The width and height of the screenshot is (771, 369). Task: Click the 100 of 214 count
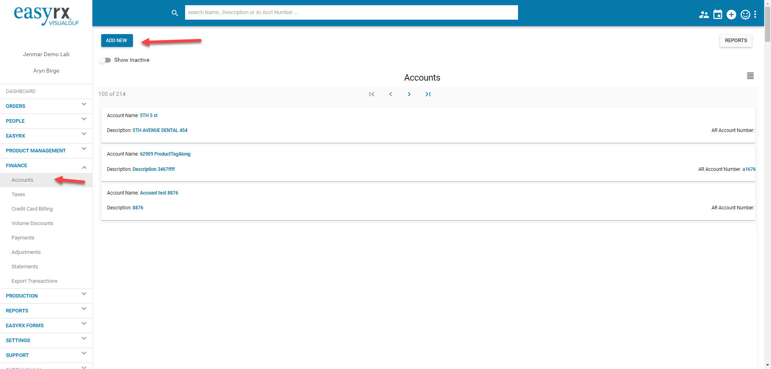click(x=112, y=94)
